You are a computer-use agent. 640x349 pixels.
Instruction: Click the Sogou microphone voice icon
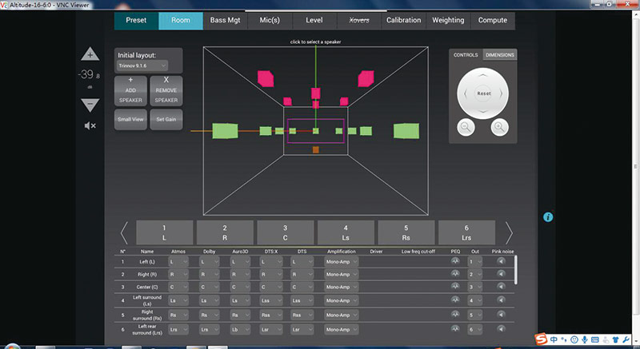[585, 339]
